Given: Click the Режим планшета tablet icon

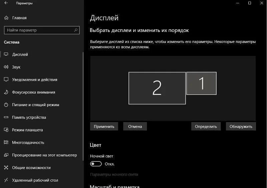Looking at the screenshot, I should [6, 130].
